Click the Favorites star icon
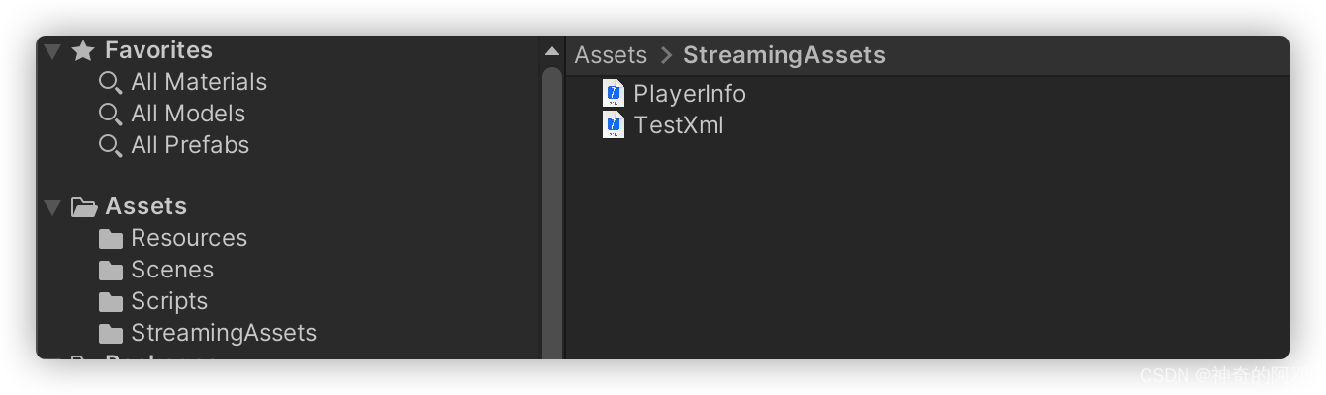The width and height of the screenshot is (1326, 395). [x=84, y=50]
